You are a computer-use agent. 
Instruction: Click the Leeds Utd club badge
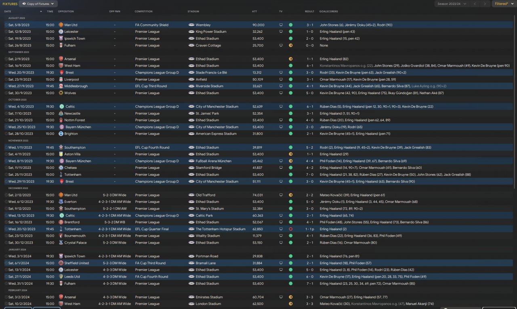(61, 277)
